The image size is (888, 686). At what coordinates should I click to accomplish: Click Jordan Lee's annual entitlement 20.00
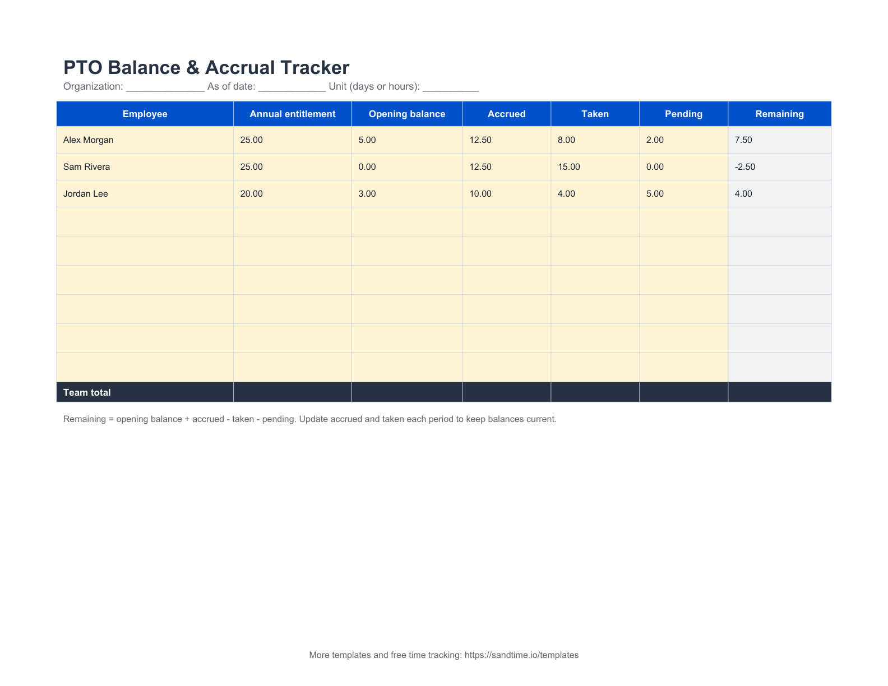(292, 194)
